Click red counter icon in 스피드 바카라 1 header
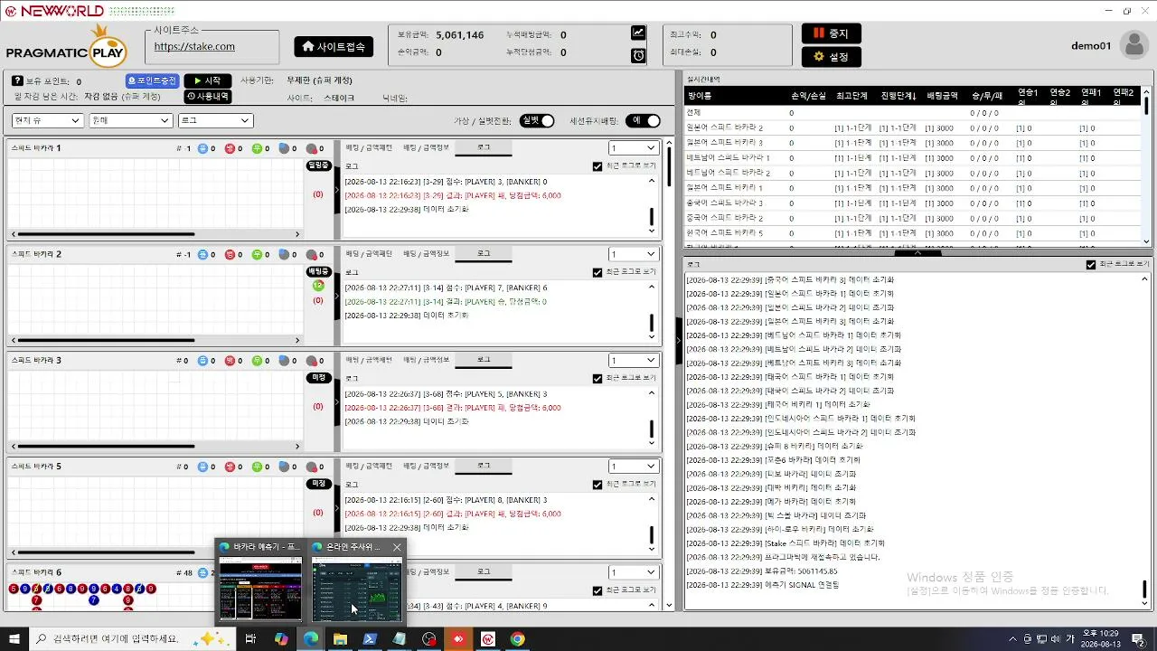1157x651 pixels. pos(230,148)
